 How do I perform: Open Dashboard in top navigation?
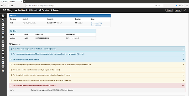pyautogui.click(x=21, y=10)
